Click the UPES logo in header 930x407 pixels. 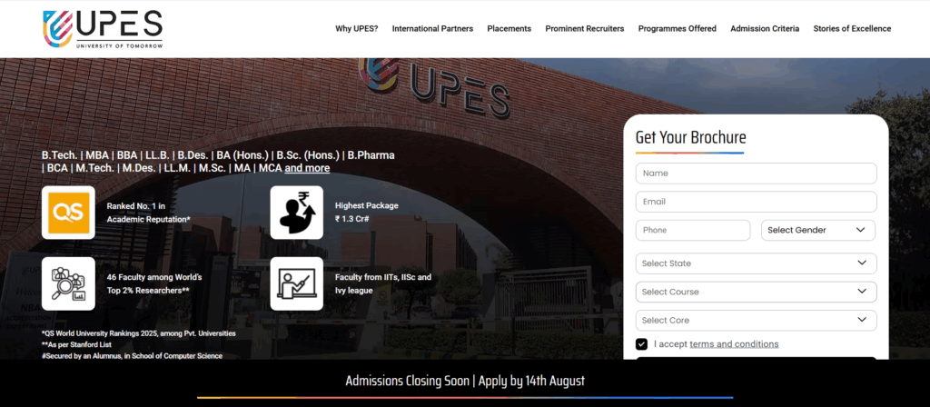(x=102, y=28)
